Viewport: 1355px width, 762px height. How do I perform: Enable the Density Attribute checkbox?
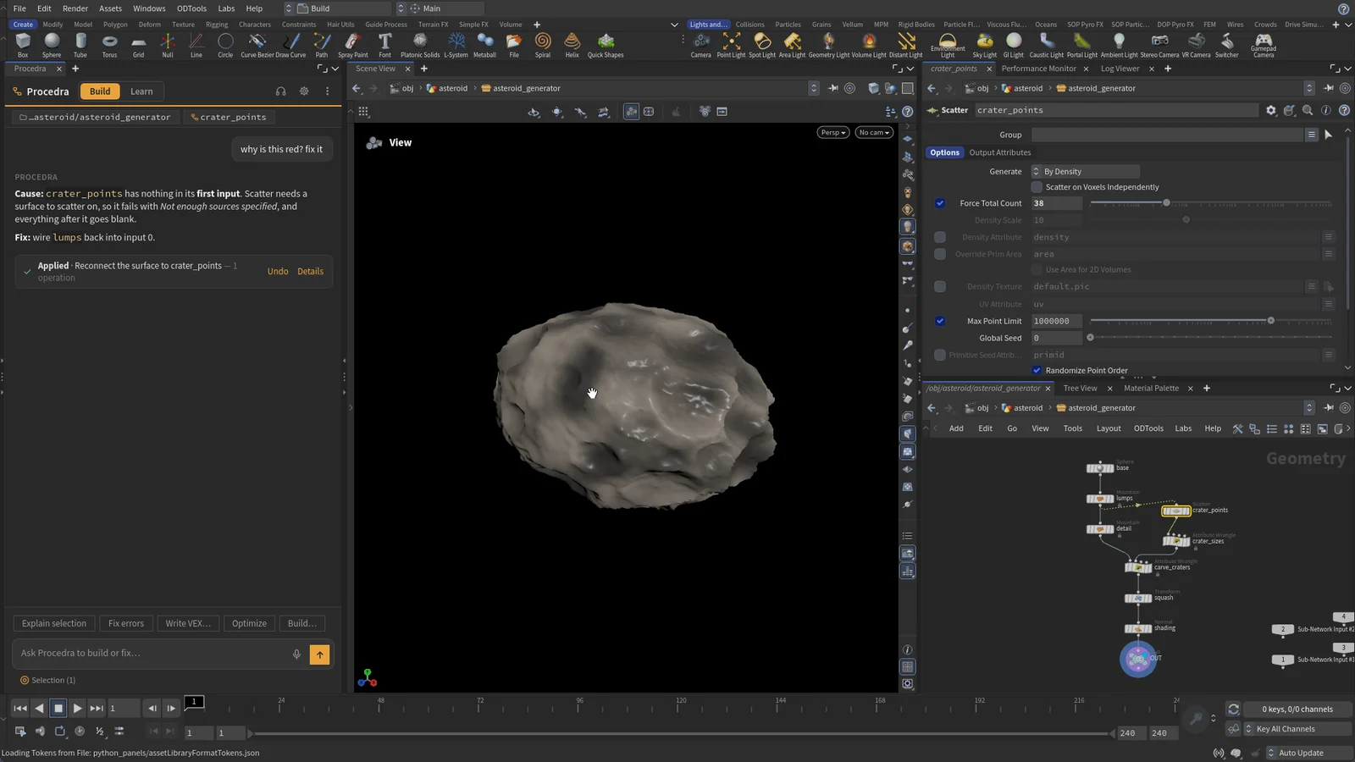[x=940, y=237]
